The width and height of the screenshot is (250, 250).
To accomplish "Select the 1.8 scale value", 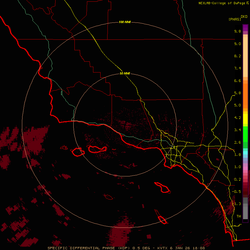I will click(x=237, y=155).
